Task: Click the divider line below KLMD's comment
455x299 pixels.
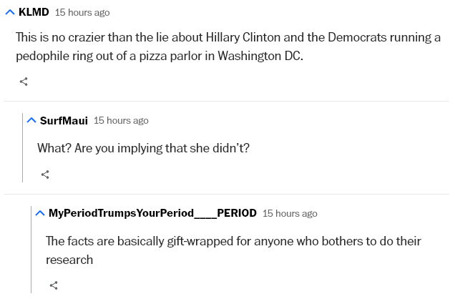Action: [x=226, y=101]
